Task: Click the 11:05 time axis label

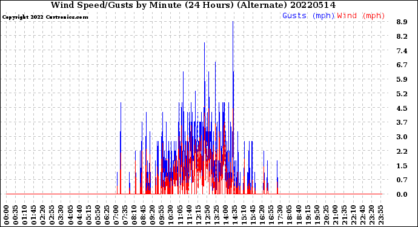Action: (x=180, y=215)
